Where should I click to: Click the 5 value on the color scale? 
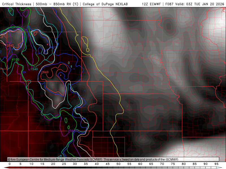[x=20, y=164]
